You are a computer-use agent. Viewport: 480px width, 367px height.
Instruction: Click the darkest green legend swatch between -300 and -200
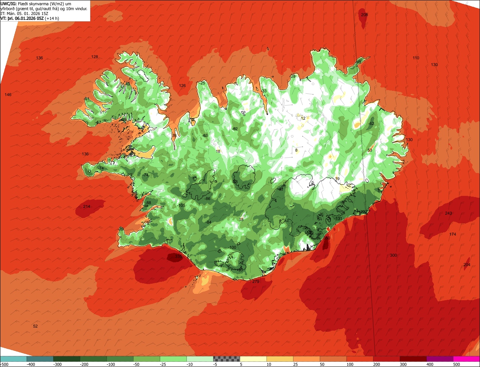tap(67, 358)
